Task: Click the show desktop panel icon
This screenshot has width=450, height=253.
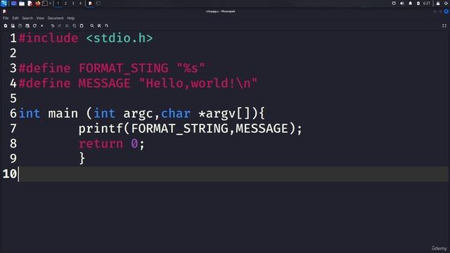Action: (13, 4)
